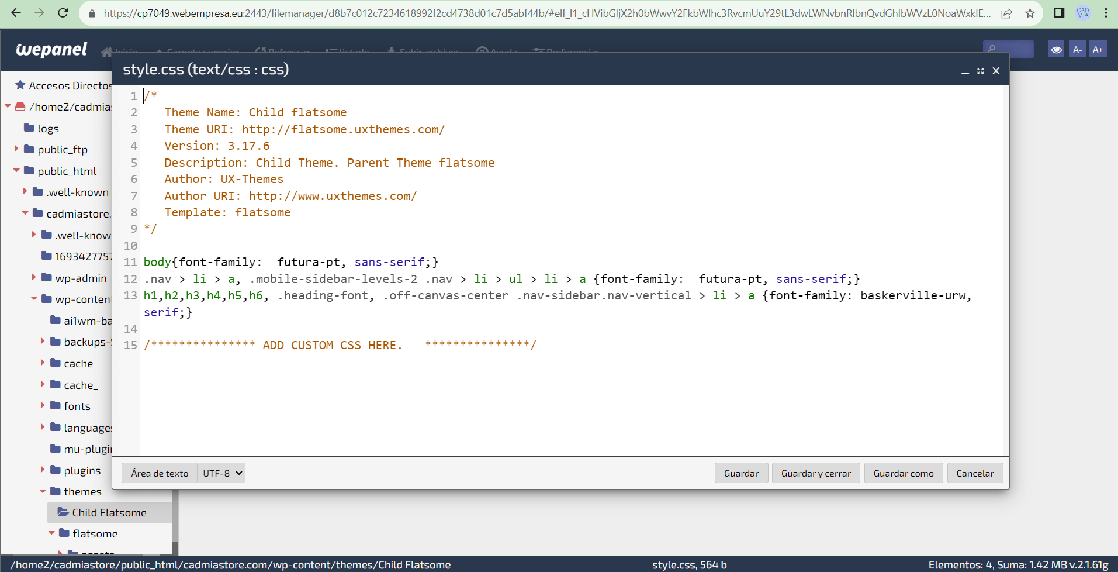Click the address bar URL

tap(547, 13)
